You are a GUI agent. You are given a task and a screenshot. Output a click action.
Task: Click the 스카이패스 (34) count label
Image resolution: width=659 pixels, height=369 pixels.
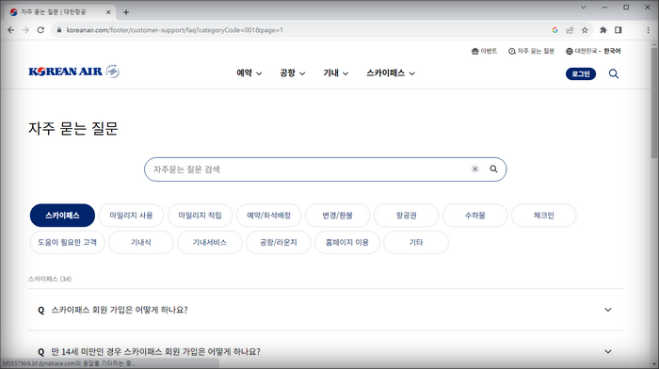tap(50, 279)
